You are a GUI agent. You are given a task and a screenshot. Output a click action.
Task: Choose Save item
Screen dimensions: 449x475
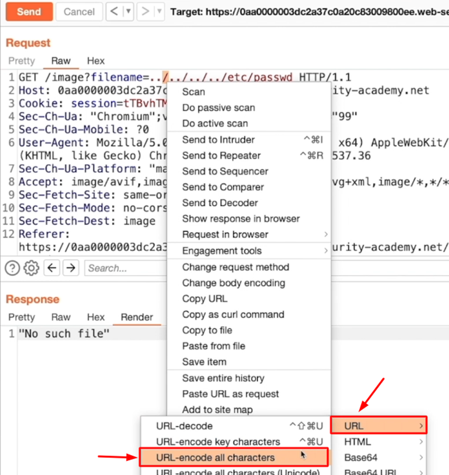(249, 361)
